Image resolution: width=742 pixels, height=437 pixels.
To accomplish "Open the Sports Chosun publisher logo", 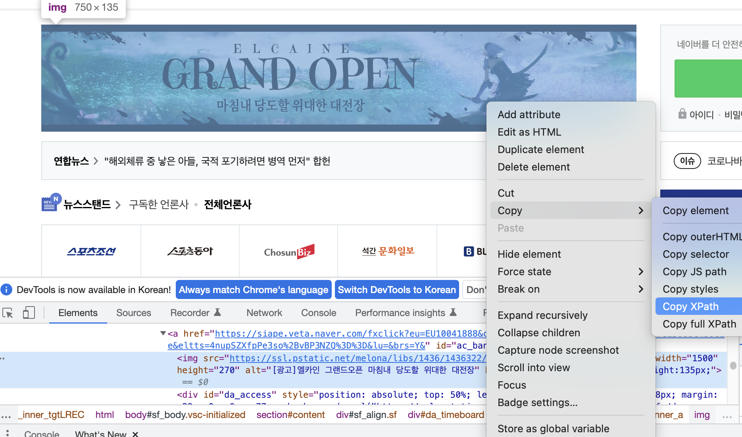I will (x=91, y=251).
